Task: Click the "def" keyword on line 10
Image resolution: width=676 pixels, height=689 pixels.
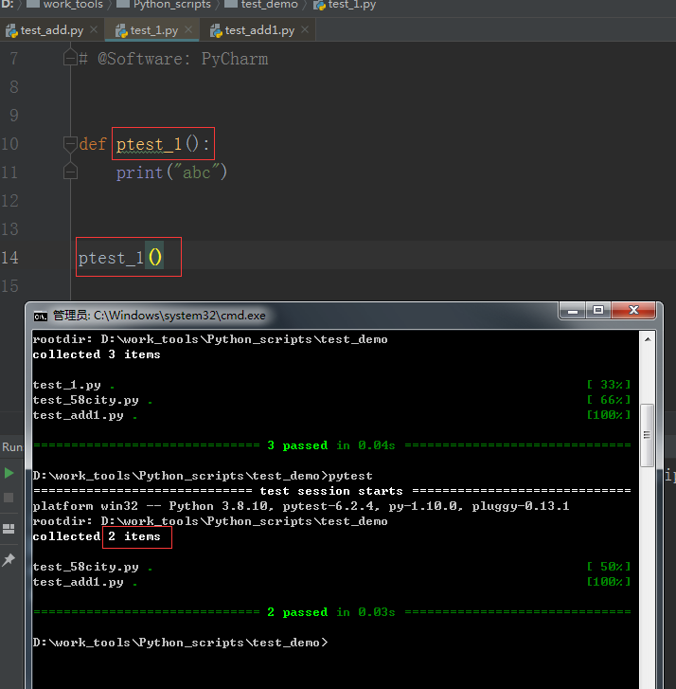Action: click(x=93, y=144)
